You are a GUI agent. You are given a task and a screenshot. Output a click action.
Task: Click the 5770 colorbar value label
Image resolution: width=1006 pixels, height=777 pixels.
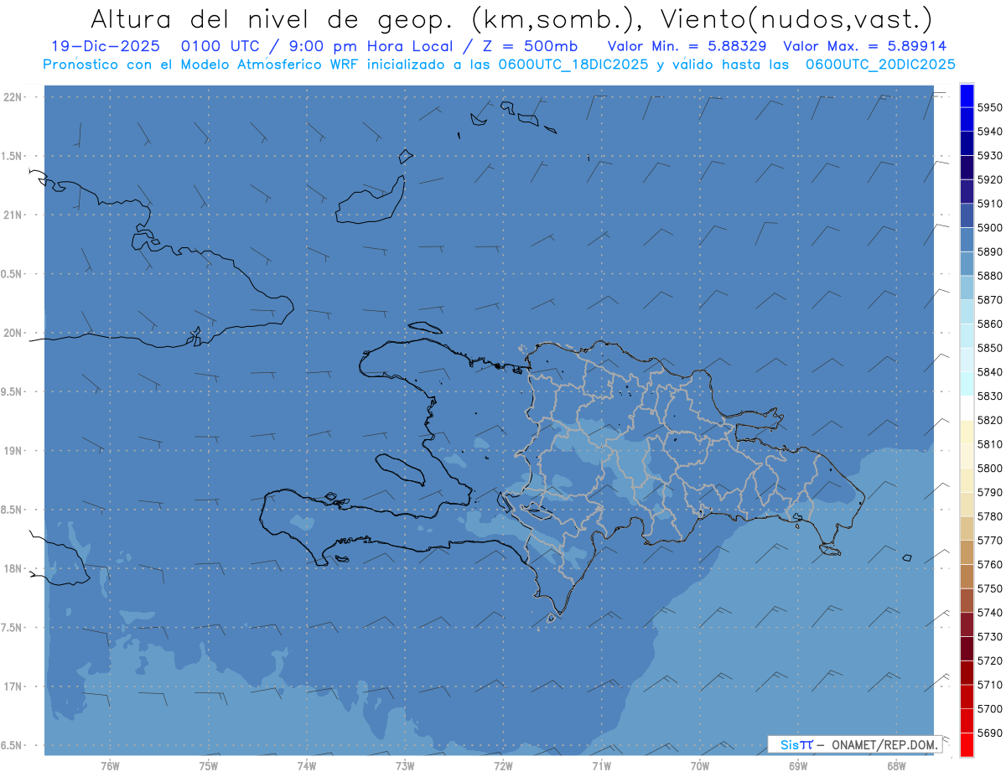(x=989, y=541)
